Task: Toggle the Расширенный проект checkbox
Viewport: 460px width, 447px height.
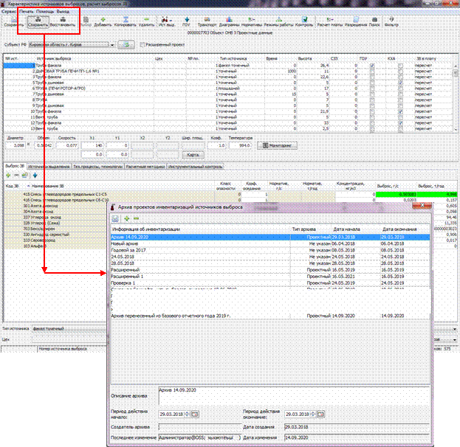Action: point(140,44)
